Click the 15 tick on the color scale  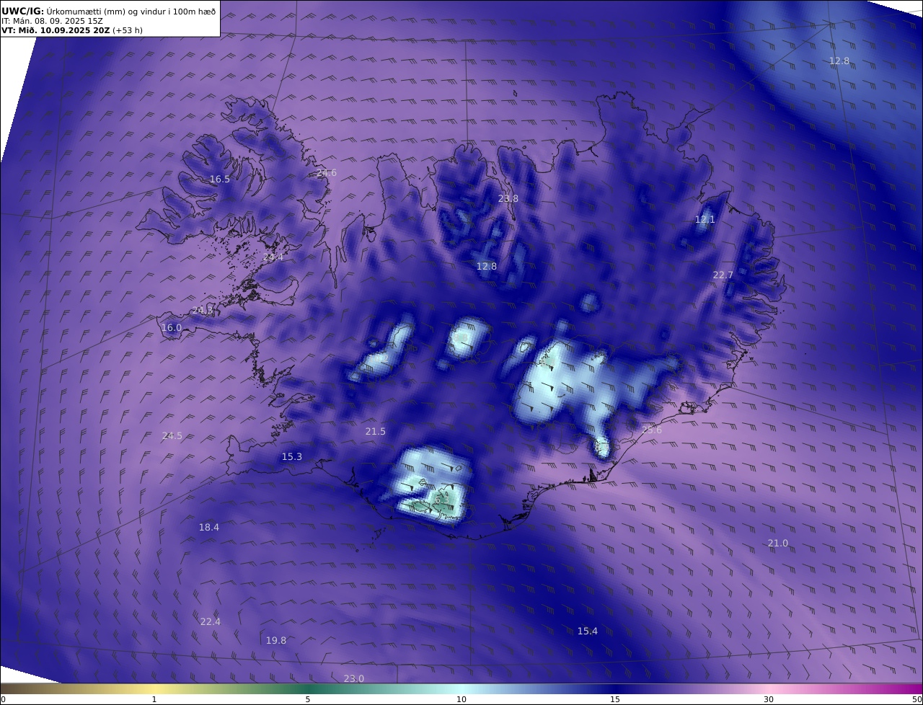[615, 699]
